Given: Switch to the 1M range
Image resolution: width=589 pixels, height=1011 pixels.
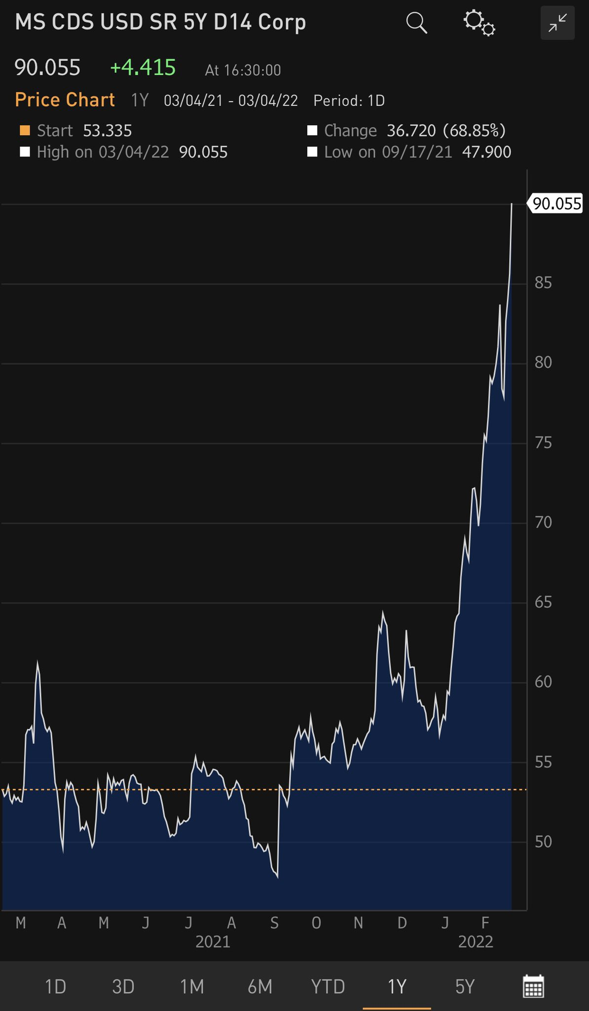Looking at the screenshot, I should pyautogui.click(x=192, y=986).
